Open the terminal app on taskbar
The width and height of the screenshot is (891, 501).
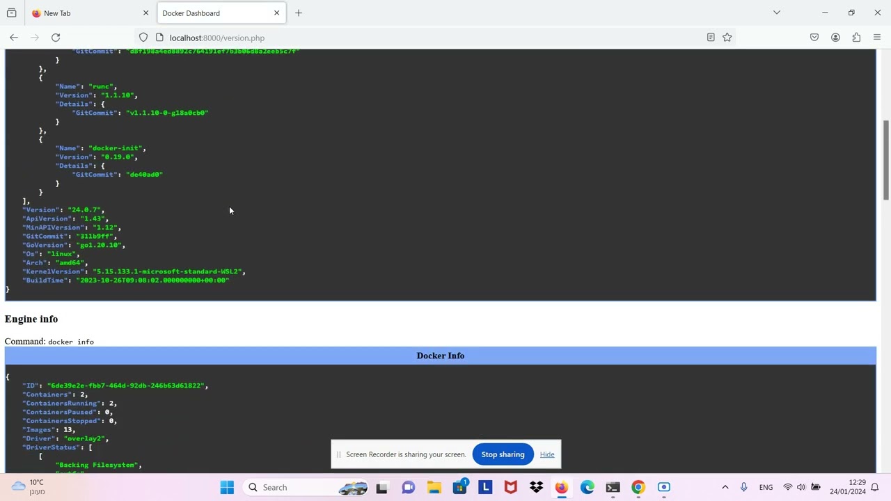[613, 487]
